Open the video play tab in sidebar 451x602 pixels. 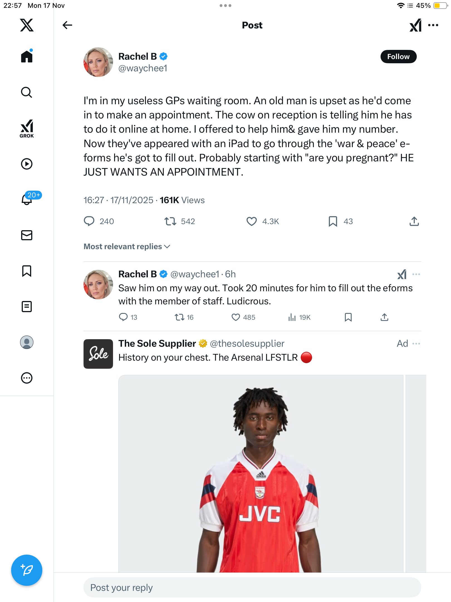[27, 164]
